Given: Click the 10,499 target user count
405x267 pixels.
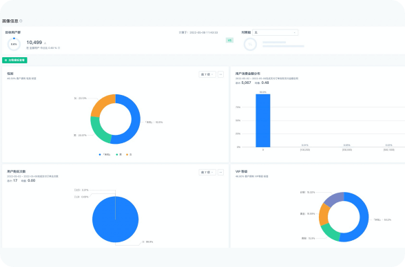Looking at the screenshot, I should 34,42.
